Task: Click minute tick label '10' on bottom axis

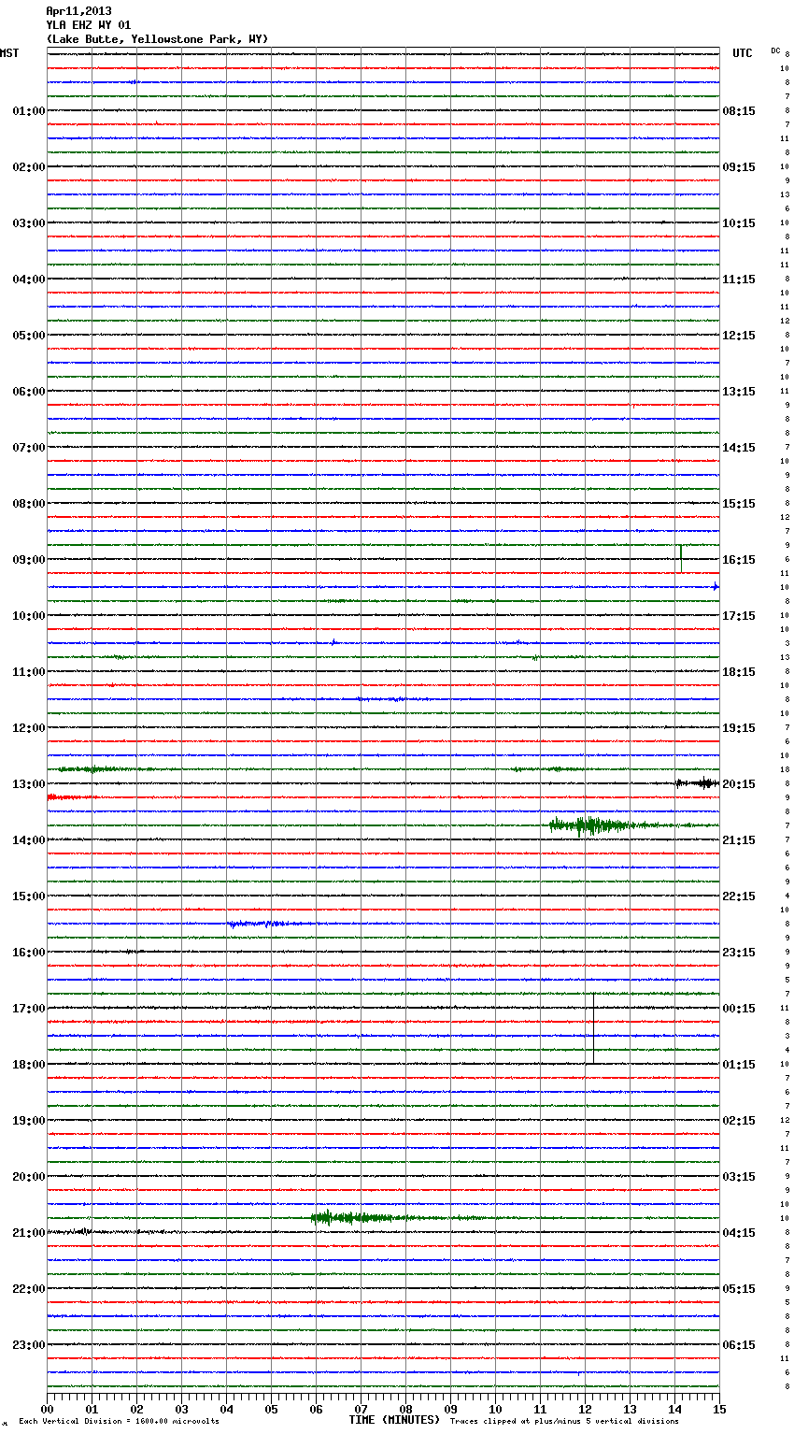Action: 496,1409
